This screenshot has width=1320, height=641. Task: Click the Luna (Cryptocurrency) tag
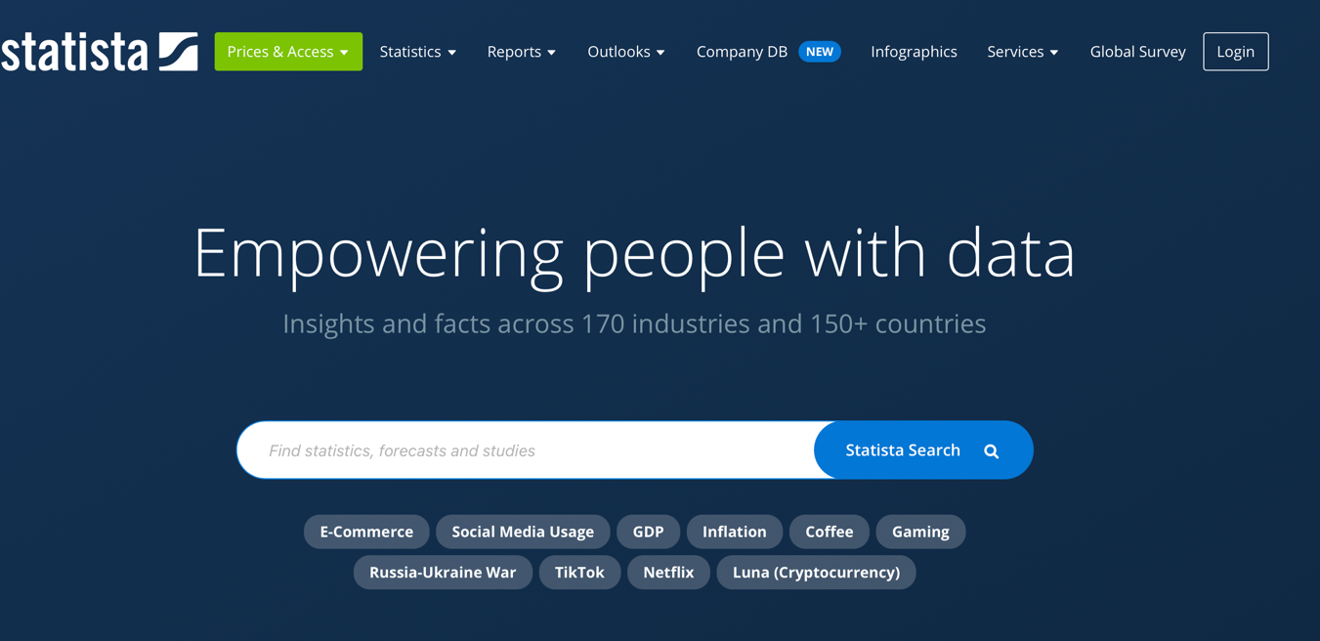pos(816,573)
